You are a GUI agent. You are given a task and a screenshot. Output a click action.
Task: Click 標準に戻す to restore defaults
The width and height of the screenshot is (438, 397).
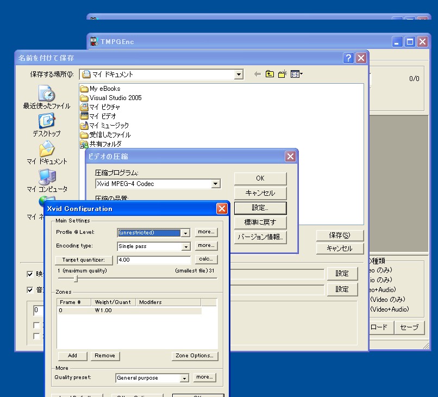click(x=260, y=222)
